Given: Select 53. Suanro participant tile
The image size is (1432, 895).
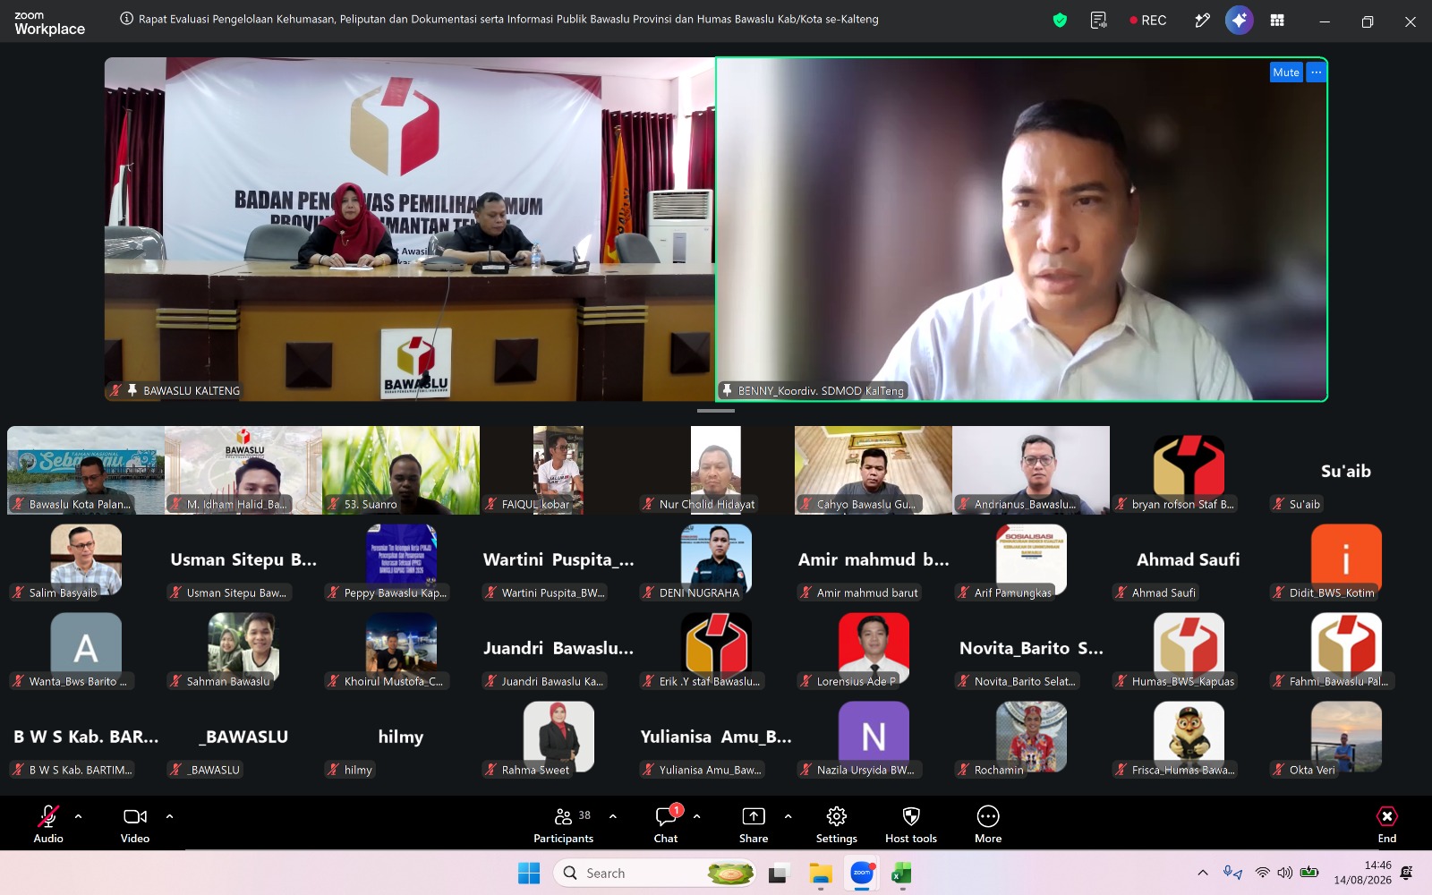Looking at the screenshot, I should 401,470.
